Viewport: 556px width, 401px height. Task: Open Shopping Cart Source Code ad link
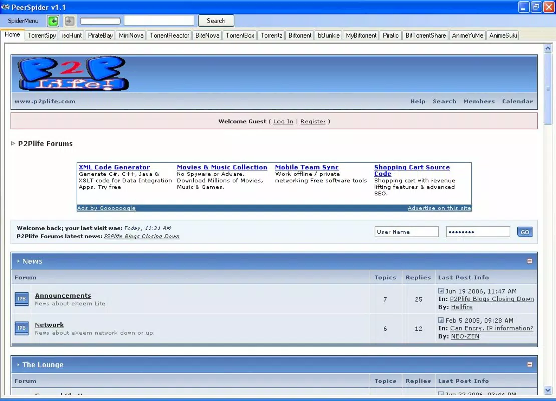click(412, 170)
